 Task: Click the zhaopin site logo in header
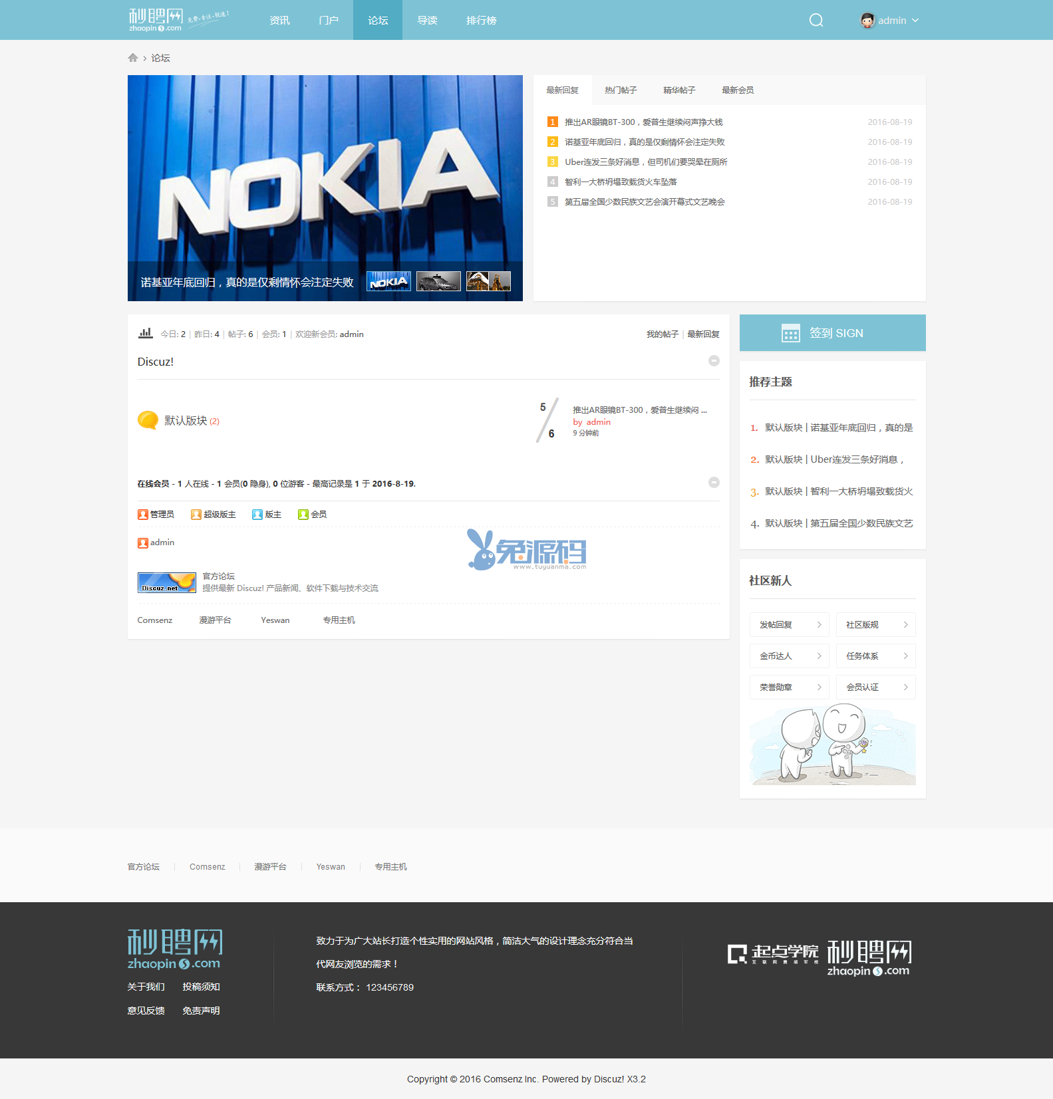(178, 20)
